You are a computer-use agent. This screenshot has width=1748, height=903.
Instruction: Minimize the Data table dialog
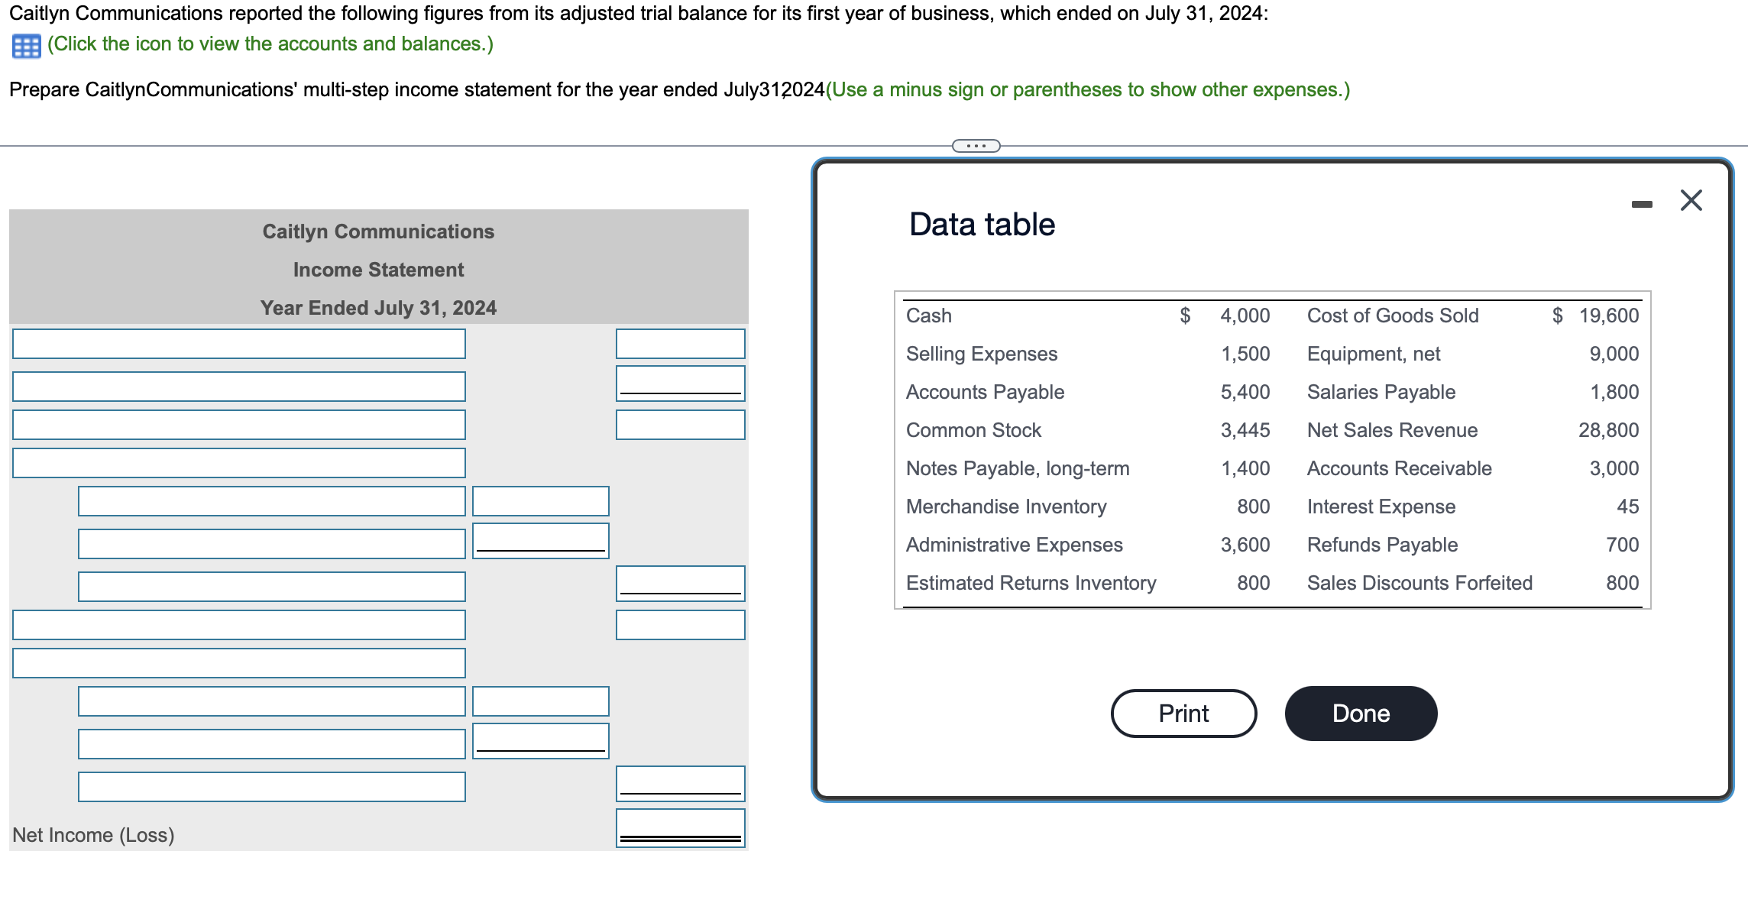coord(1641,204)
